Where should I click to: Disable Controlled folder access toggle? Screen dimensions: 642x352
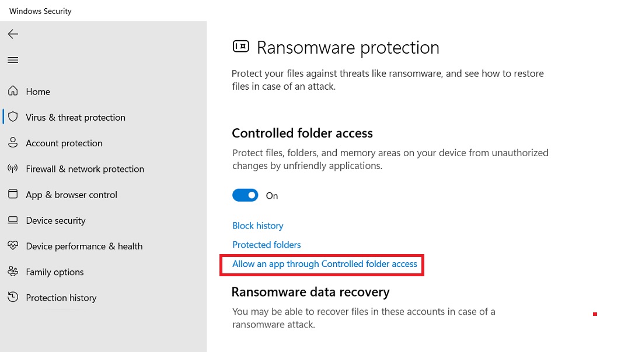point(245,195)
